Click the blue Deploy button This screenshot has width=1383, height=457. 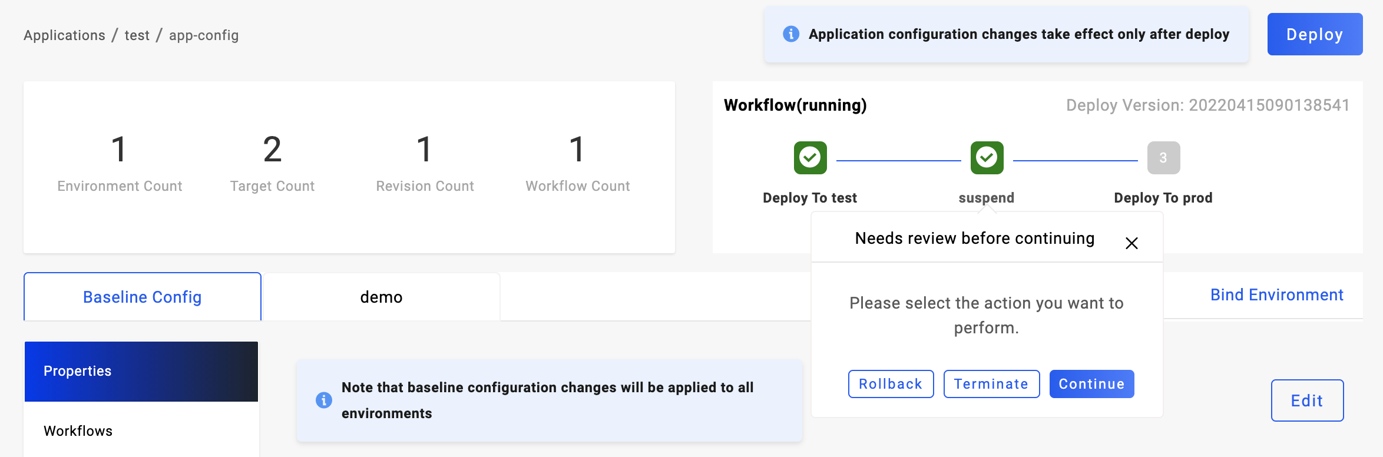tap(1315, 34)
